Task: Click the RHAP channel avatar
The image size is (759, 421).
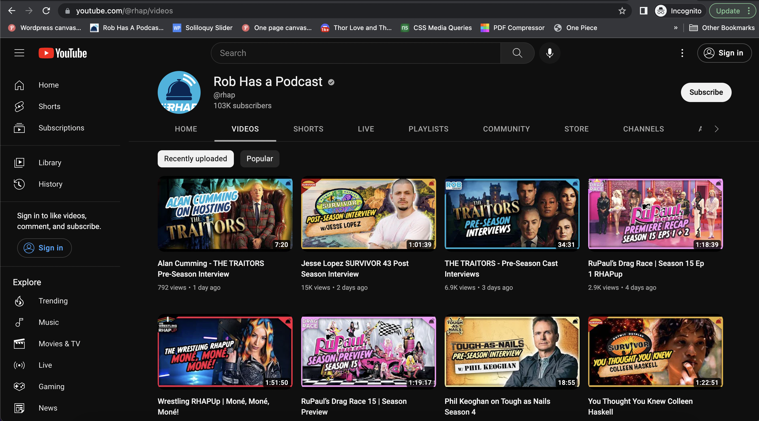Action: (x=179, y=92)
